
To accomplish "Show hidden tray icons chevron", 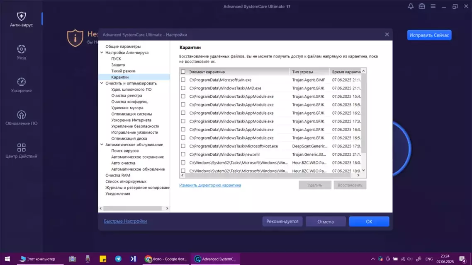I will [373, 259].
